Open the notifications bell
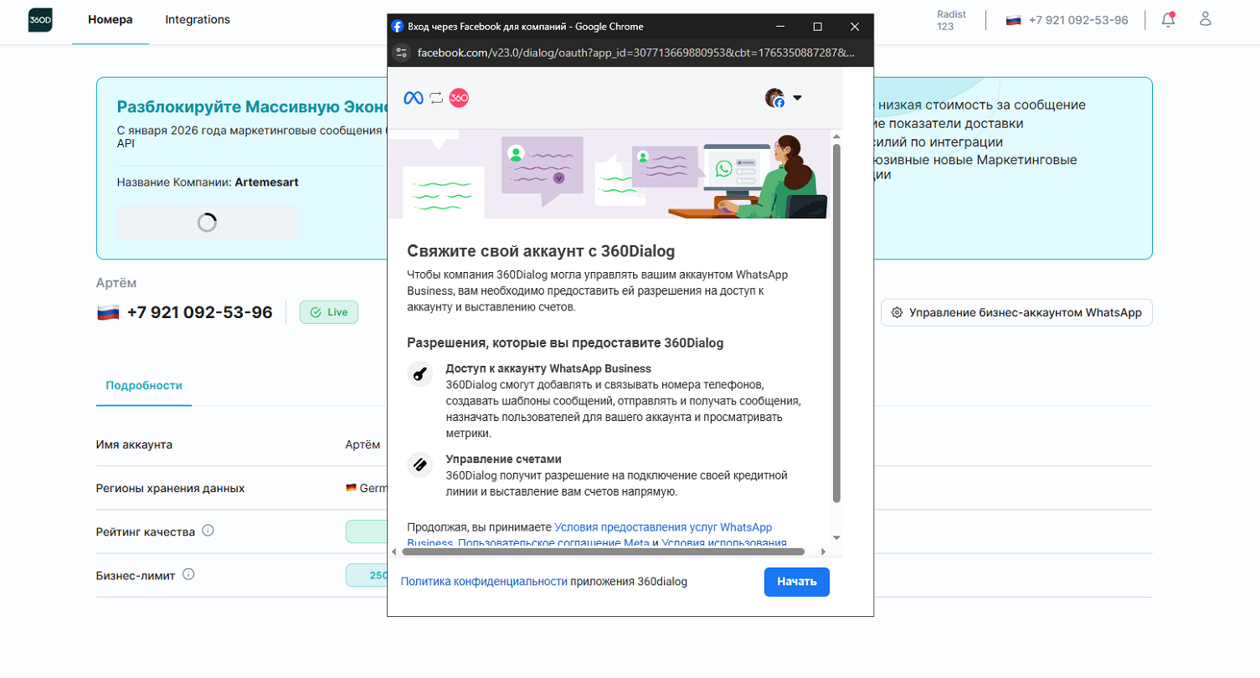The width and height of the screenshot is (1260, 678). (1168, 19)
